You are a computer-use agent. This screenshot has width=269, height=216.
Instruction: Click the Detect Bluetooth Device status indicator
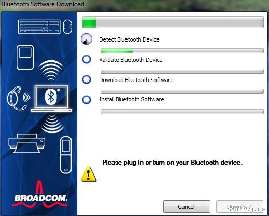(87, 39)
